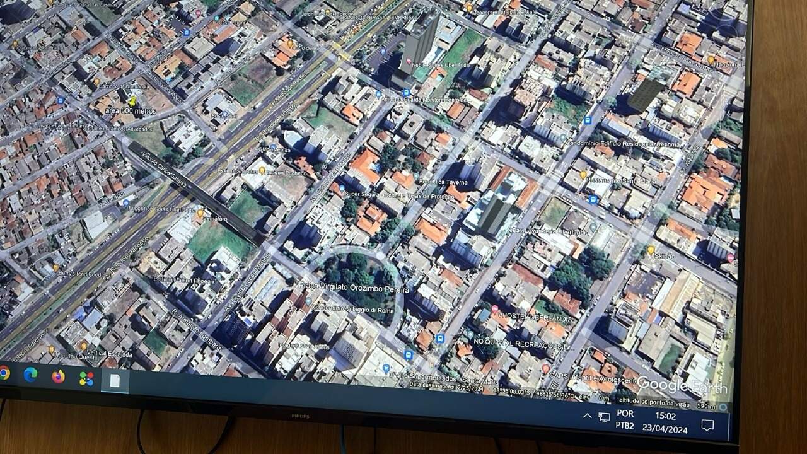
Task: Click the orange pin at Rondon Pacheco business
Action: pyautogui.click(x=262, y=170)
